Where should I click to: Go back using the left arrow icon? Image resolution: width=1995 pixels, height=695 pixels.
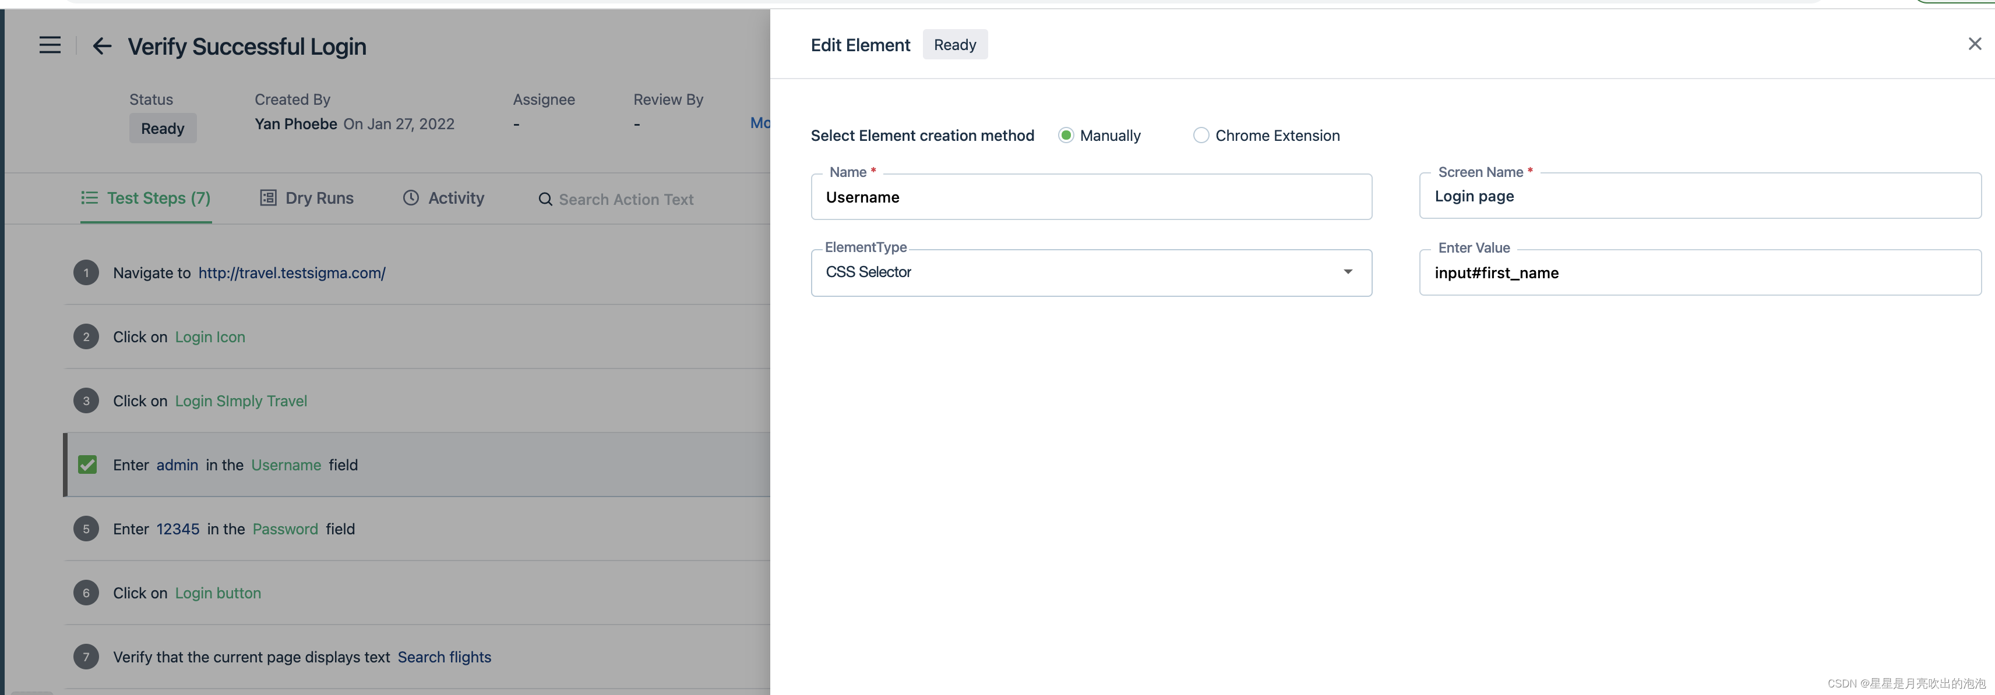(102, 47)
